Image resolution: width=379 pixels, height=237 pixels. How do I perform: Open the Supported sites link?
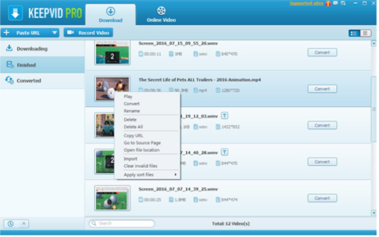pyautogui.click(x=306, y=3)
